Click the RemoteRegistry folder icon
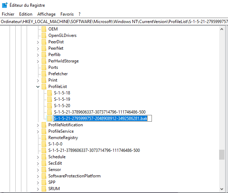This screenshot has height=193, width=228. point(44,137)
